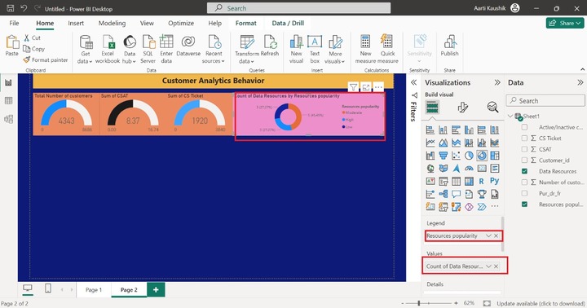Tick the Active/Inactive field checkbox
Image resolution: width=587 pixels, height=308 pixels.
pyautogui.click(x=524, y=127)
